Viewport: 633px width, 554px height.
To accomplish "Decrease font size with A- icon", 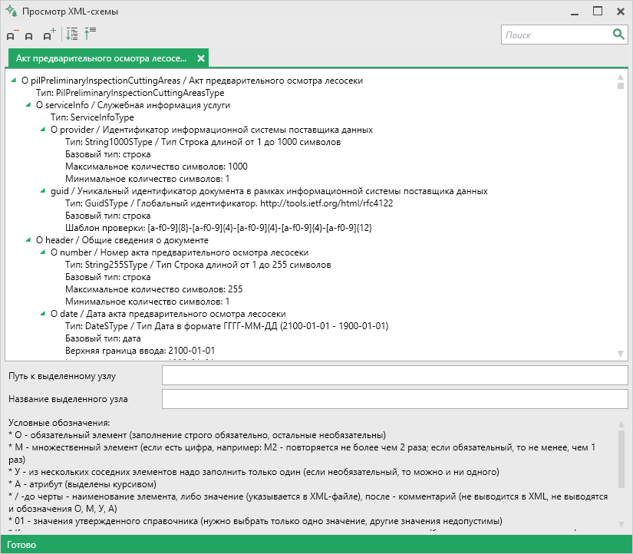I will point(12,35).
